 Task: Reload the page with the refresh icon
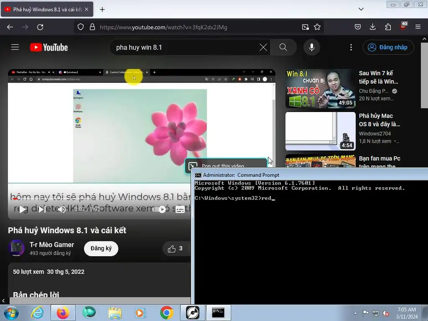pos(40,27)
